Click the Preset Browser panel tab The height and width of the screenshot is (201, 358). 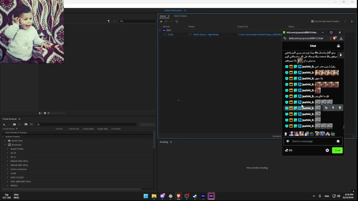coord(10,119)
